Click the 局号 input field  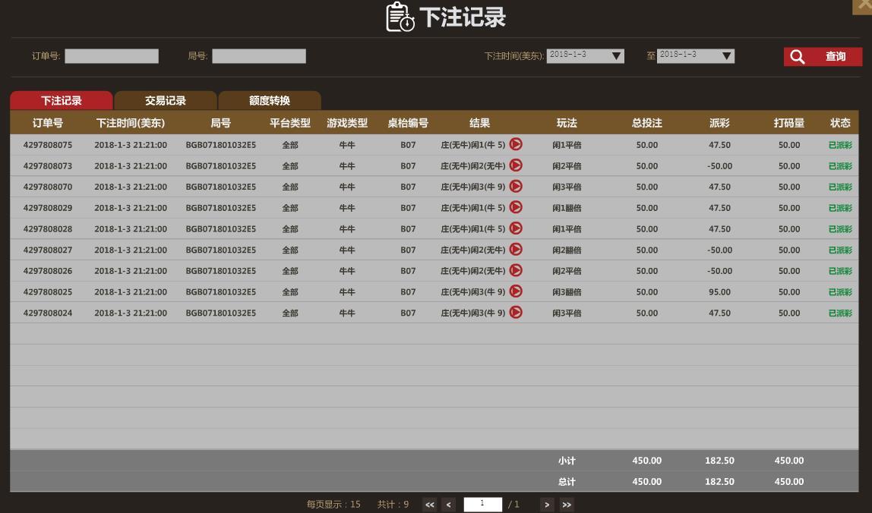[x=259, y=56]
